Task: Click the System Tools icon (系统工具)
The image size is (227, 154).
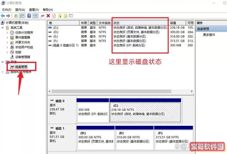Action: 7,28
